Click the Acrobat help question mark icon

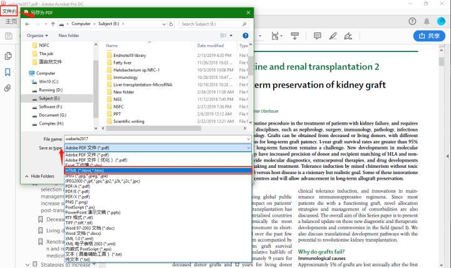pos(412,21)
